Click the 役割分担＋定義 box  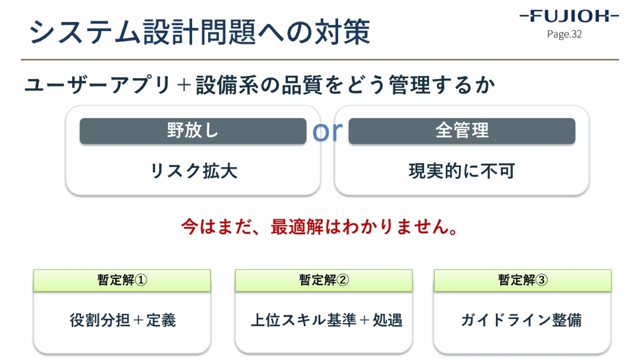pyautogui.click(x=122, y=322)
